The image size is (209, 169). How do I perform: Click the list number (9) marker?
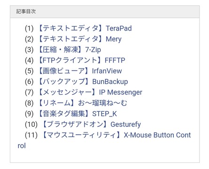tap(29, 114)
